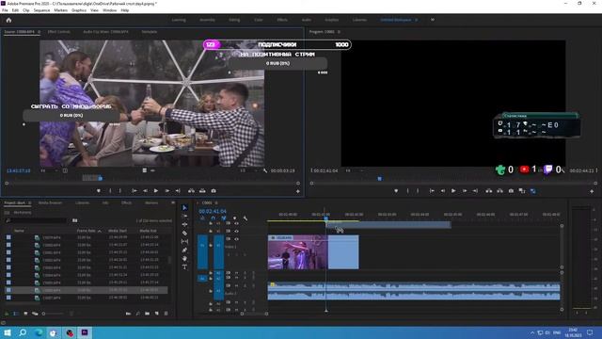Open the Project panel overflow chevron
602x339 pixels.
173,202
